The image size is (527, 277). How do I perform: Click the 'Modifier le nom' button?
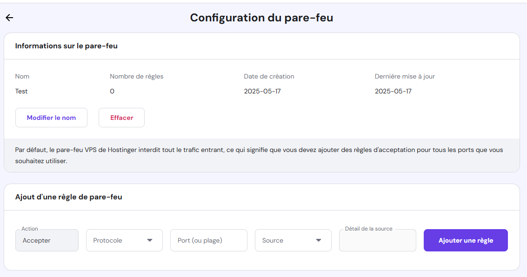pos(51,117)
